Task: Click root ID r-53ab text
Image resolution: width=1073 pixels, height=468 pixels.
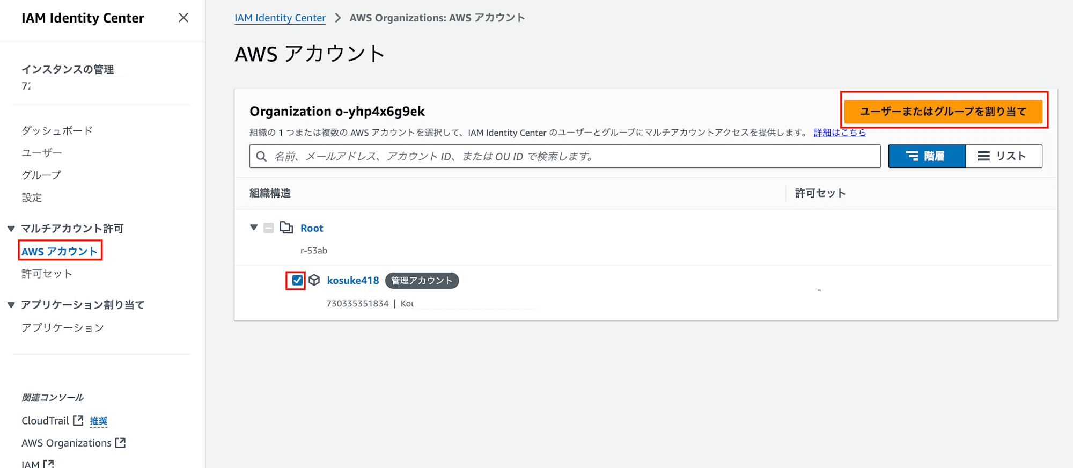Action: [314, 251]
